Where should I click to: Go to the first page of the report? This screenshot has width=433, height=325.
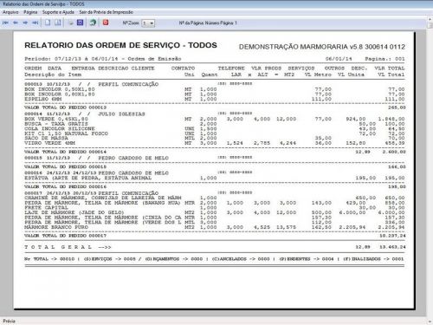[5, 23]
